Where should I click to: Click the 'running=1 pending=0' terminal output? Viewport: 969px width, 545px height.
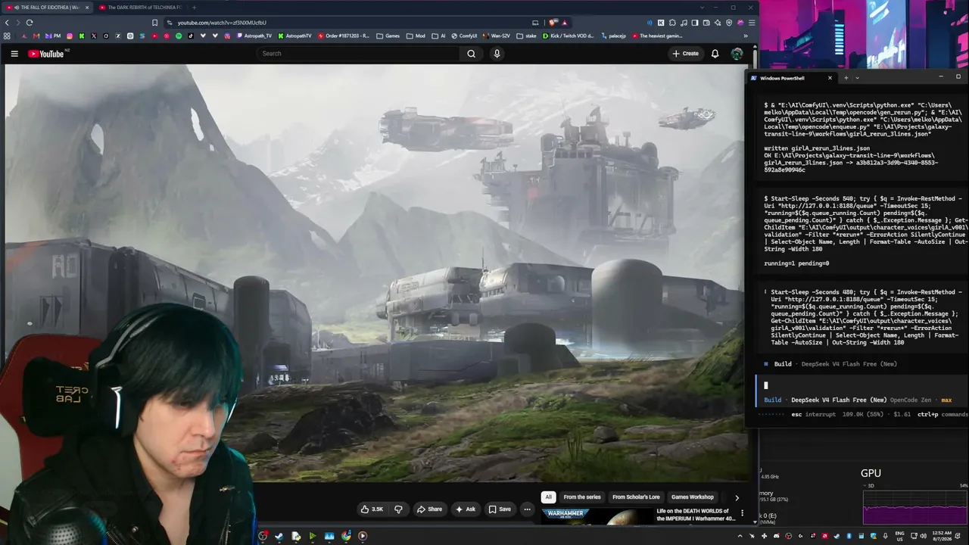796,263
